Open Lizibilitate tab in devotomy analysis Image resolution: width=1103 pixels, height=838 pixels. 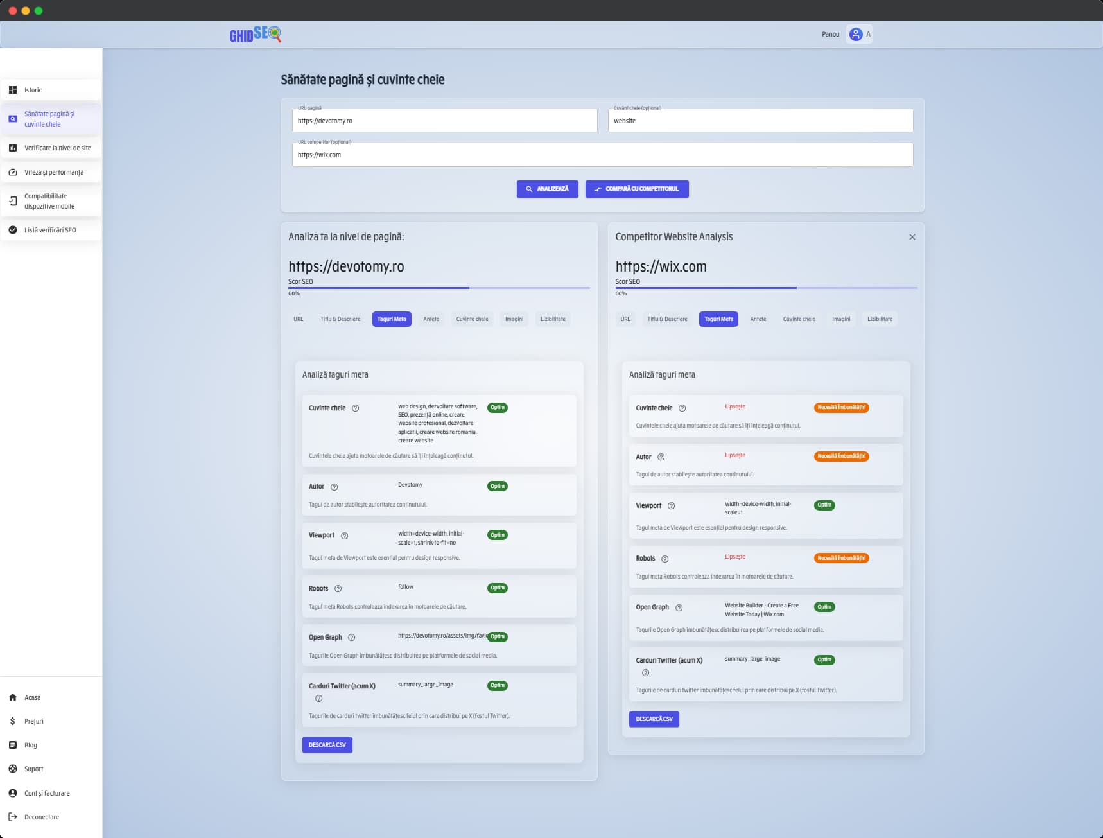pyautogui.click(x=553, y=319)
